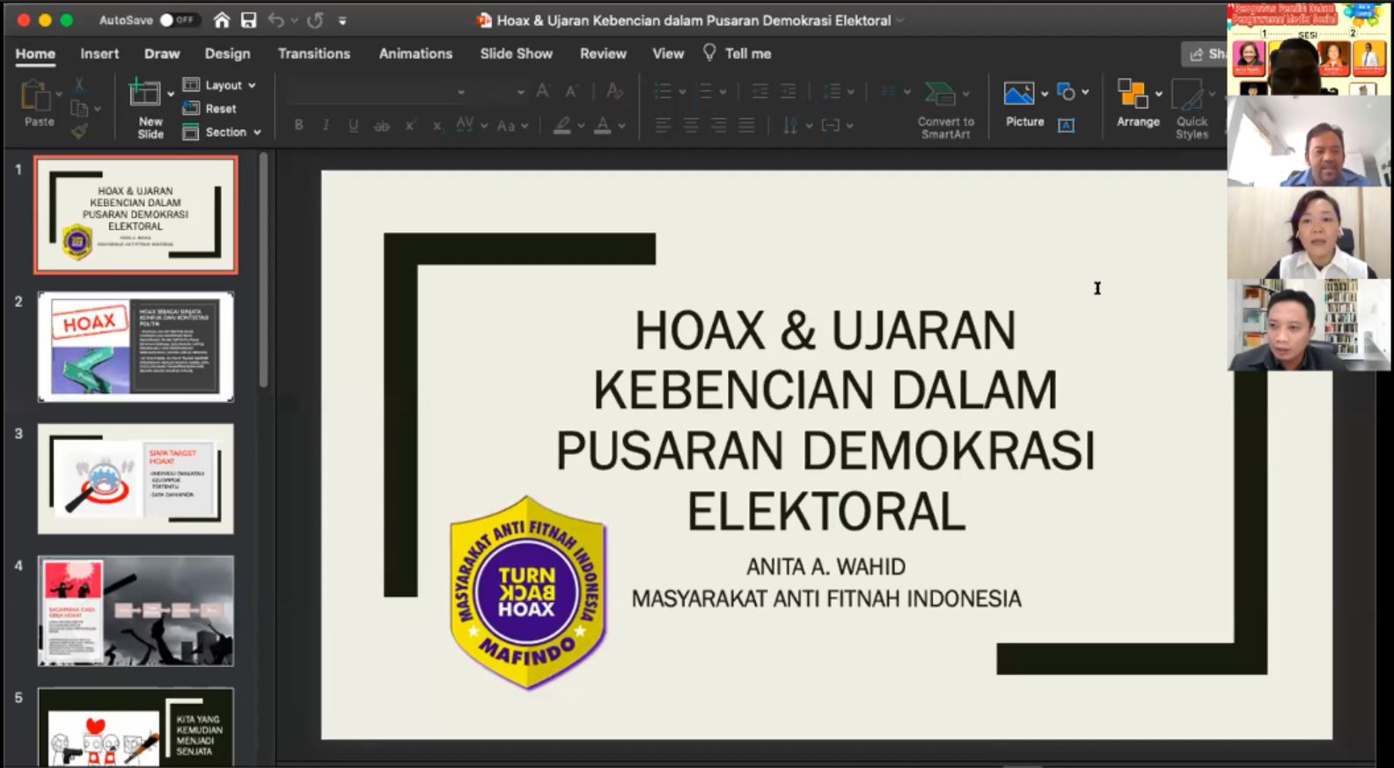This screenshot has width=1394, height=768.
Task: Click the macOS yellow minimize button
Action: pos(45,20)
